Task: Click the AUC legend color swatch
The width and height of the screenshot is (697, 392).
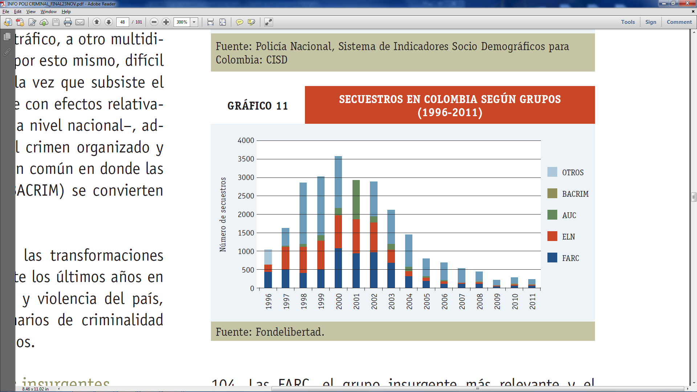Action: point(552,215)
